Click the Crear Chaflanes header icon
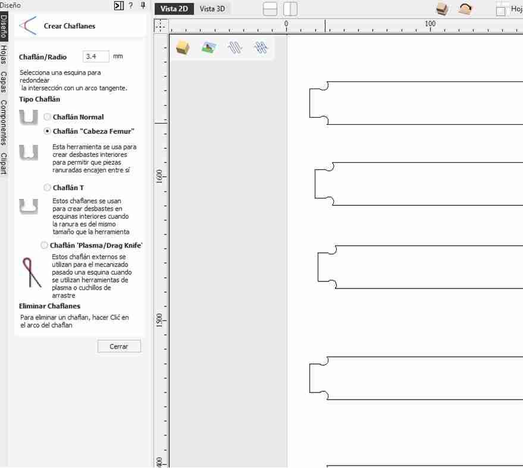The width and height of the screenshot is (523, 468). [x=28, y=26]
